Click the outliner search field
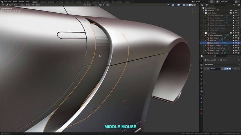 tap(219, 5)
